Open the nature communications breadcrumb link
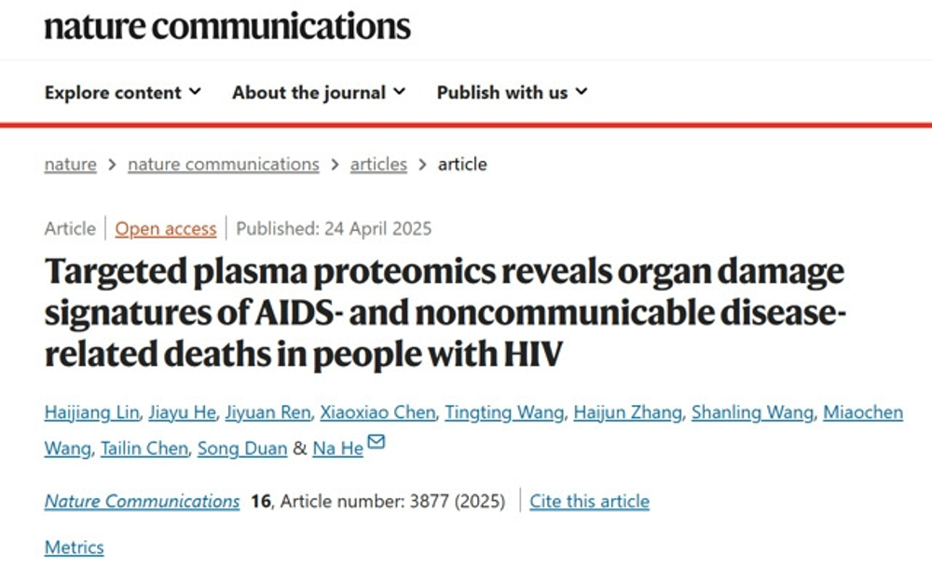 pos(224,164)
